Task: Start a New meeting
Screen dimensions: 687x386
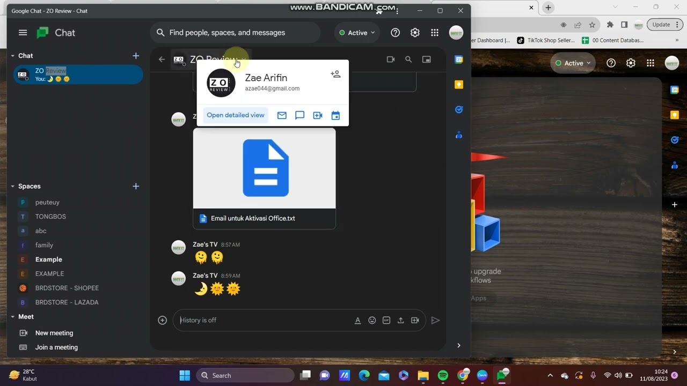Action: coord(54,333)
